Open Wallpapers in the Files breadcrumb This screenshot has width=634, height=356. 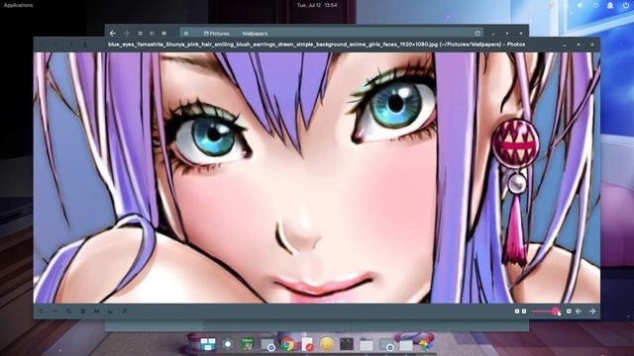coord(255,34)
